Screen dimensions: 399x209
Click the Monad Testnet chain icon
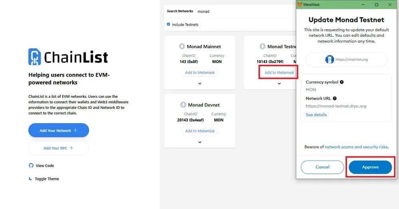point(263,46)
